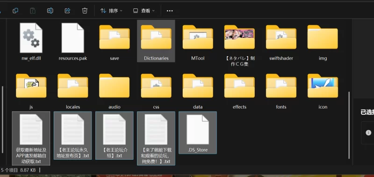Select the 【ネタバレ】制作CG集 folder icon
Screen dimensions: 374x177
[x=239, y=37]
